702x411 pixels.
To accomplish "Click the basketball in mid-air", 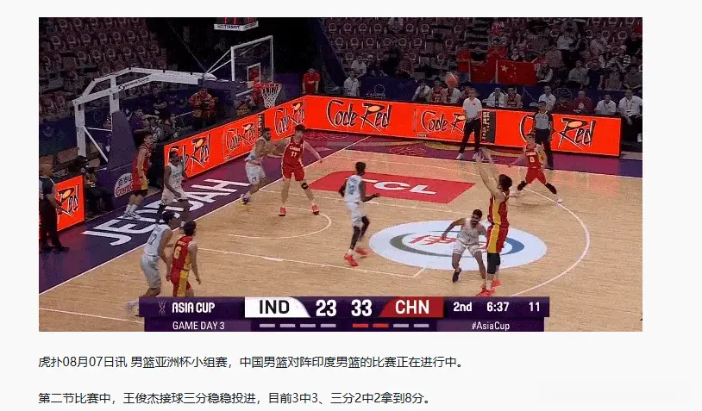I will (x=451, y=80).
